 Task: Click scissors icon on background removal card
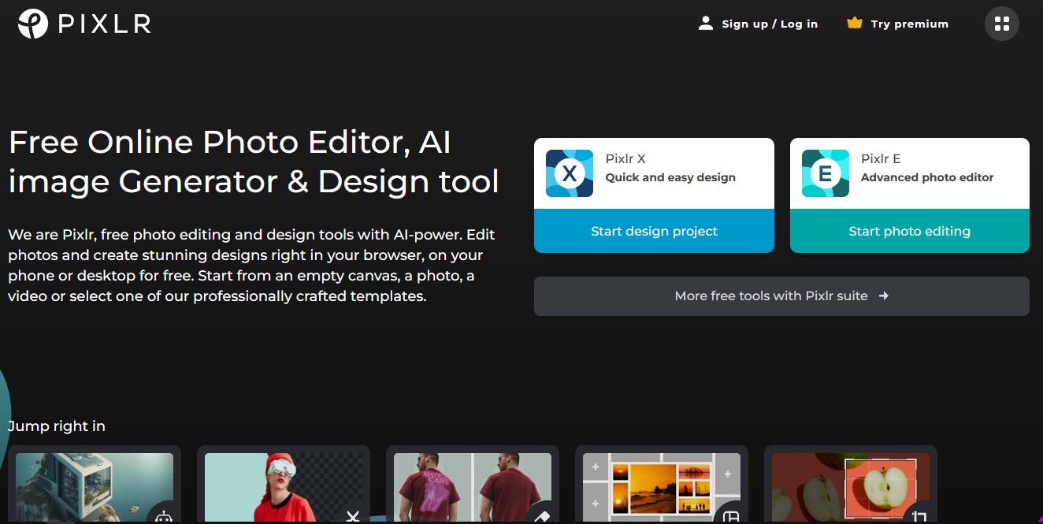click(352, 517)
